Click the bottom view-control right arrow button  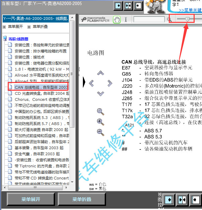169,200
